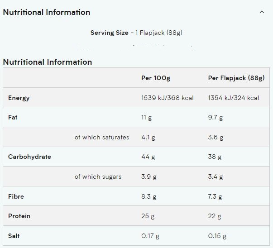Screen dimensions: 273x248
Task: Click the 1354 kJ/324 kcal energy value
Action: (x=234, y=98)
